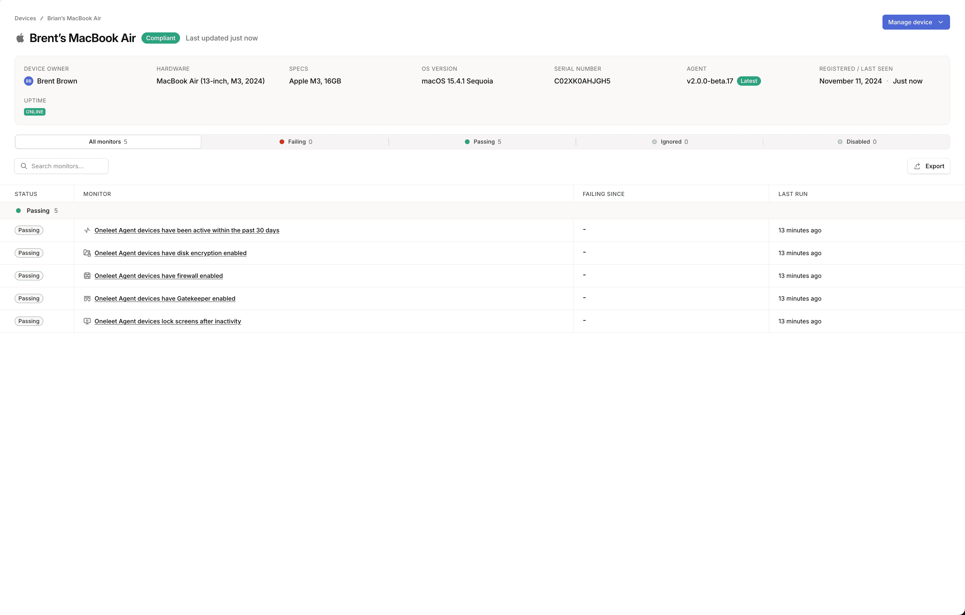Focus the Search monitors input field
Viewport: 965px width, 615px height.
pyautogui.click(x=66, y=166)
